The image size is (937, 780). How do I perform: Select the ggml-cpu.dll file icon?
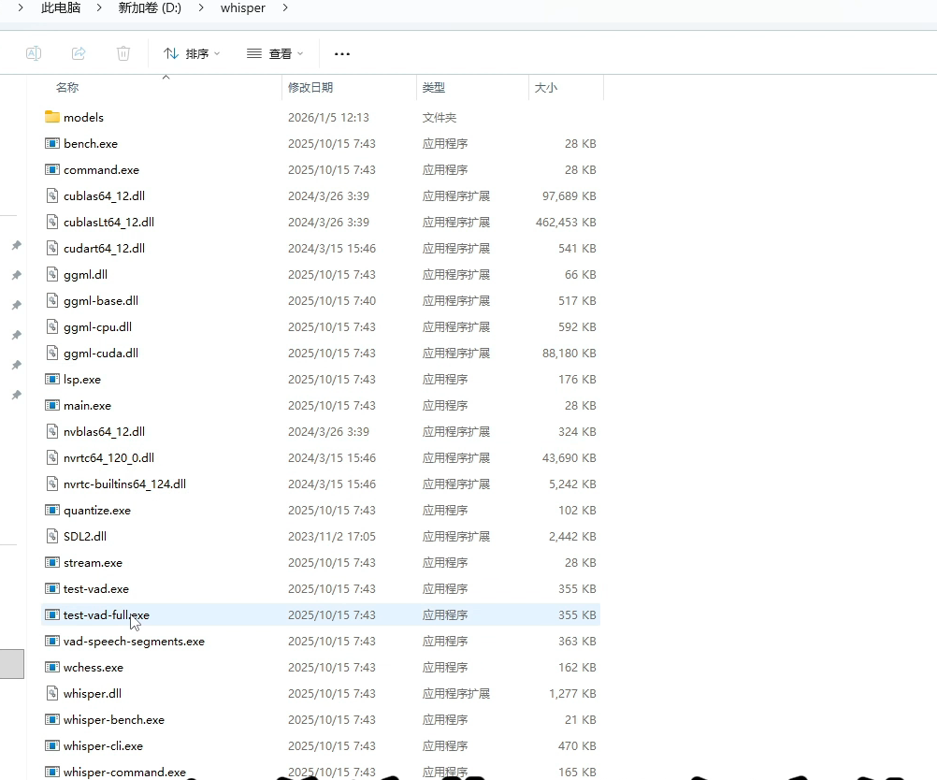[x=52, y=327]
